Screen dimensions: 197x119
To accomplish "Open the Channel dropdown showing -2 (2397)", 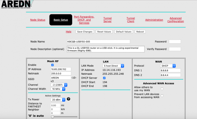I will (x=59, y=85).
